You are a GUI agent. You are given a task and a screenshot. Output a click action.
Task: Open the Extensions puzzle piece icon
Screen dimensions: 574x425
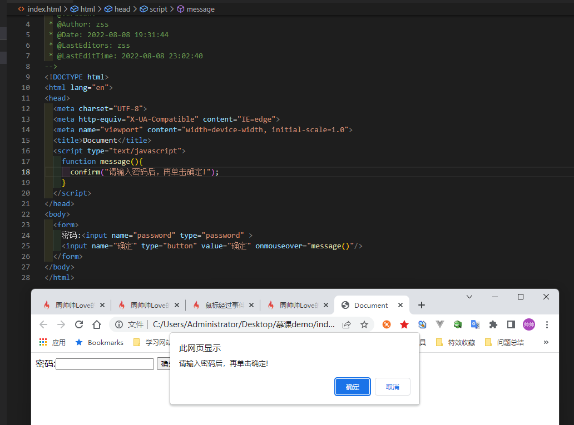493,324
